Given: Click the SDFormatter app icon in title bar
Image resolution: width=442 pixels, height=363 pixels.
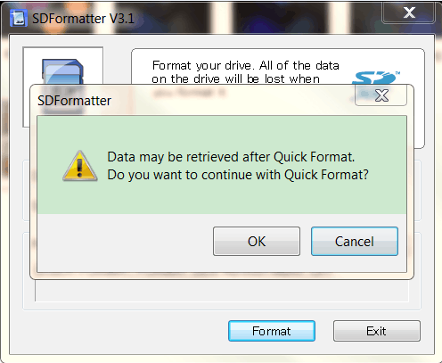Looking at the screenshot, I should 19,18.
